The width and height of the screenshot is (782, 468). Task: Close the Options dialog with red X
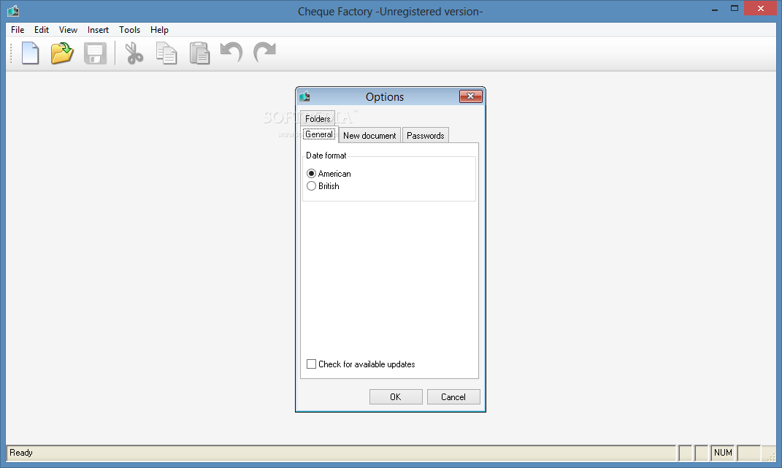(470, 96)
